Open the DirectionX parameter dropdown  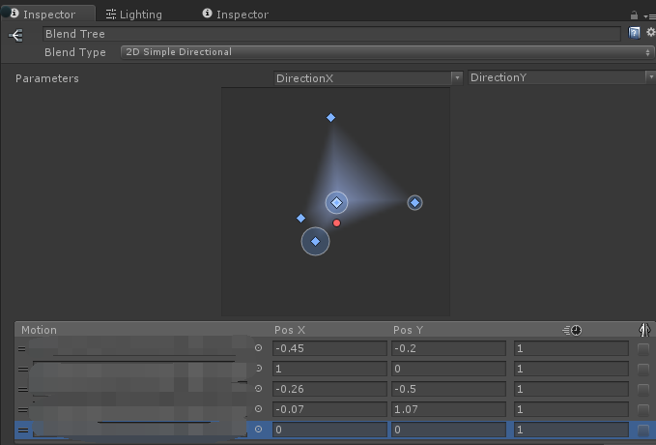pos(368,78)
